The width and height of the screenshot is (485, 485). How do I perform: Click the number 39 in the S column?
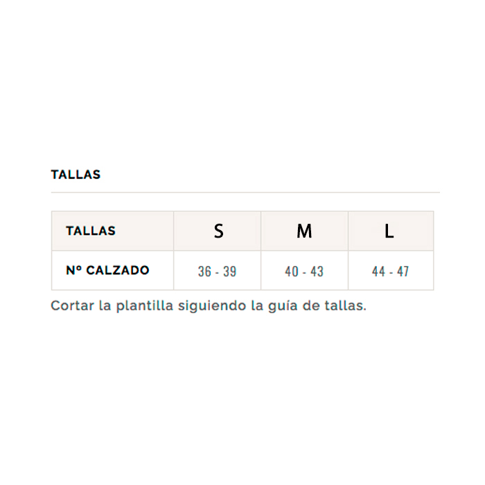pyautogui.click(x=229, y=272)
